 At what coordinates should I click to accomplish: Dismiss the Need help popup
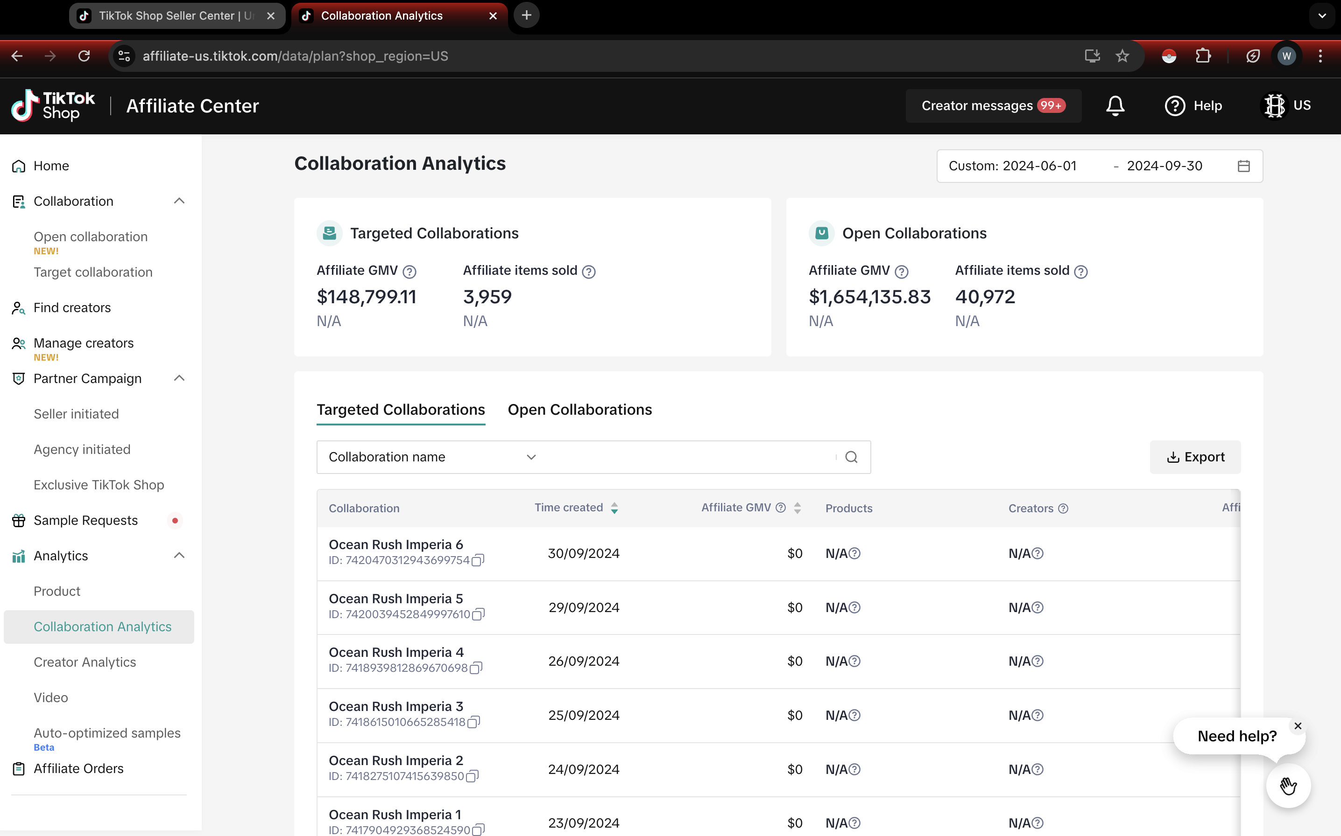tap(1297, 726)
